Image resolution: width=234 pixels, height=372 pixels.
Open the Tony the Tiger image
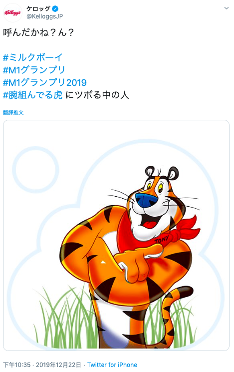tap(116, 235)
